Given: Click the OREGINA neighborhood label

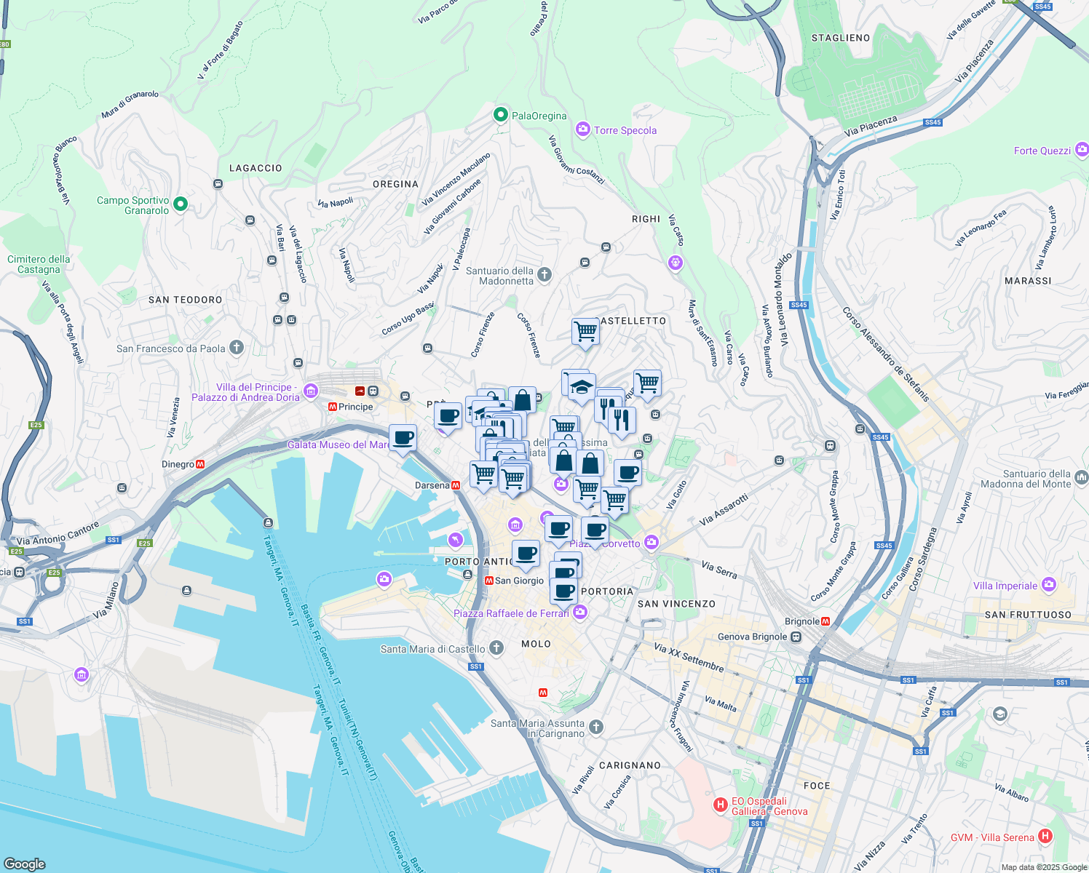Looking at the screenshot, I should click(x=395, y=184).
